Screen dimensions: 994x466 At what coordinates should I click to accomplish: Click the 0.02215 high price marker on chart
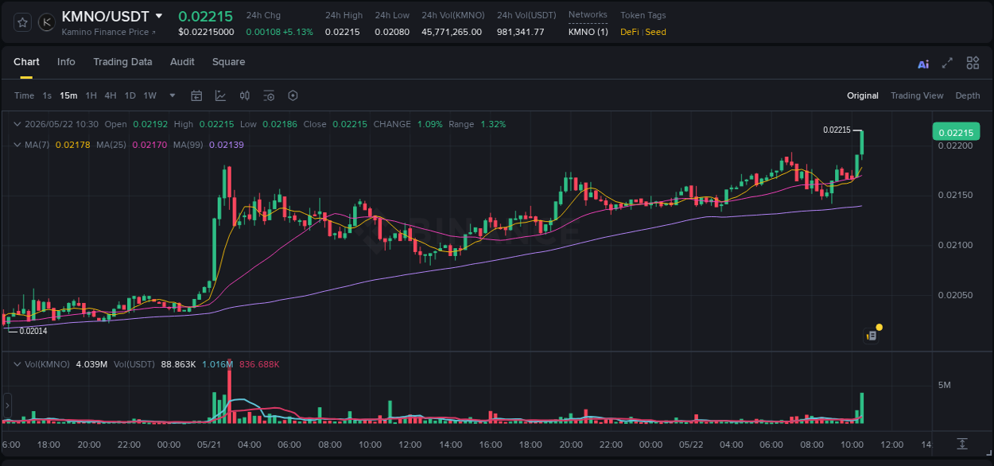pyautogui.click(x=837, y=130)
